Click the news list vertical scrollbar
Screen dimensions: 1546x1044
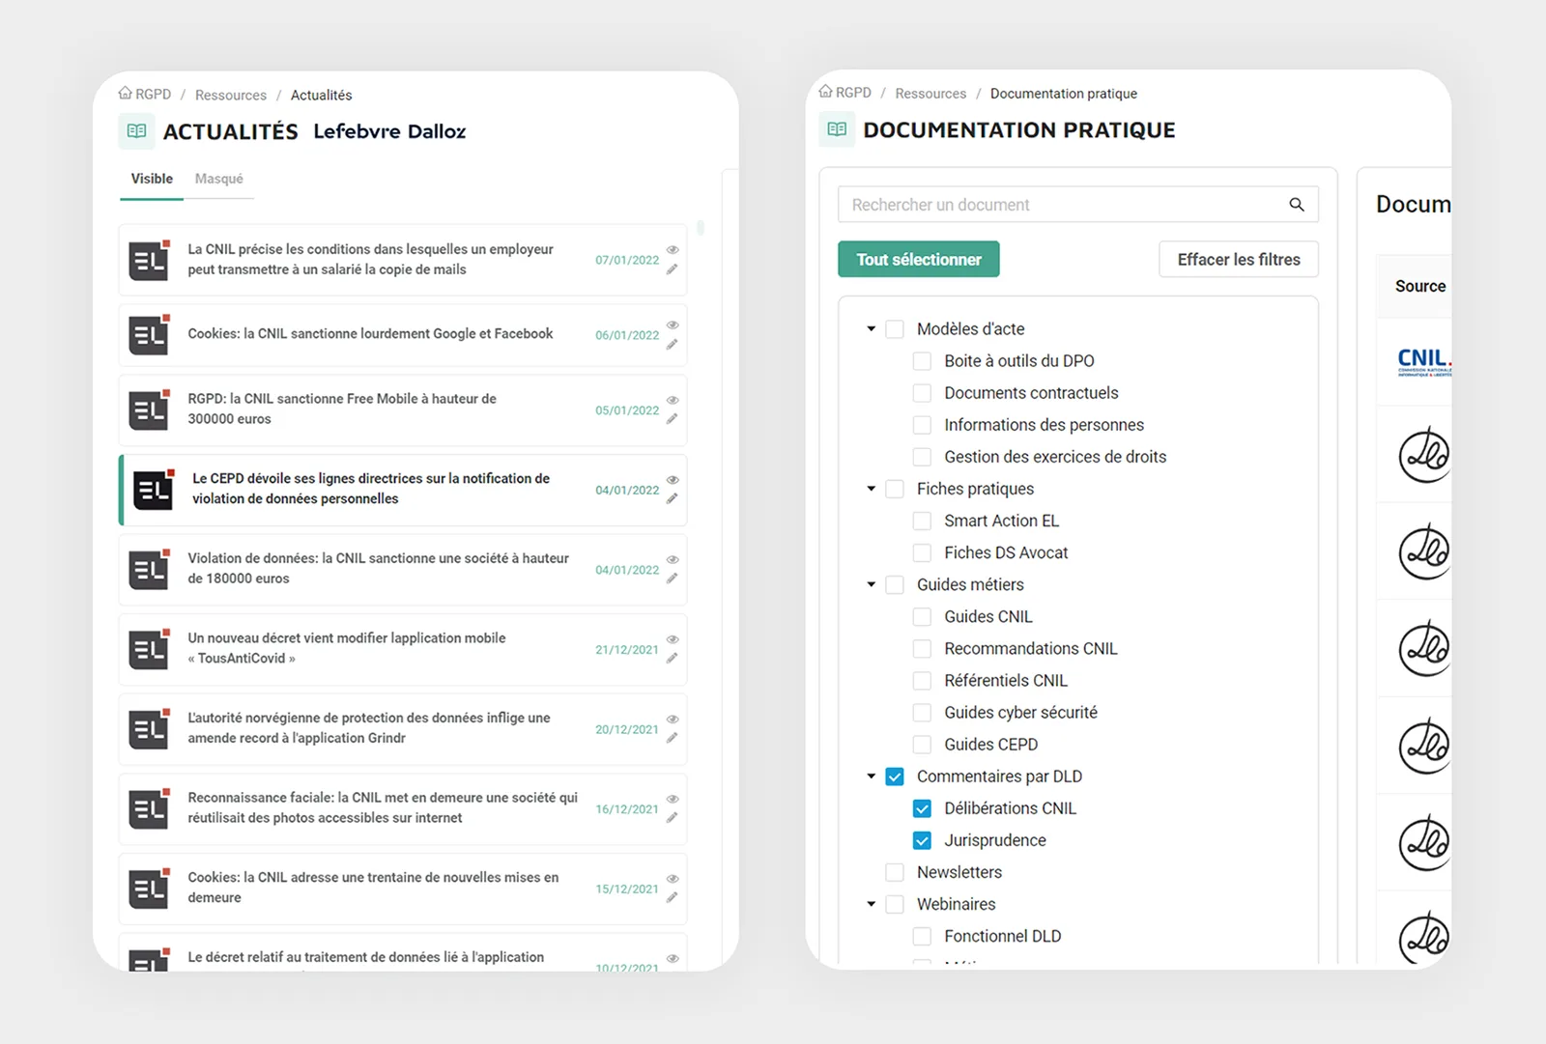(701, 228)
